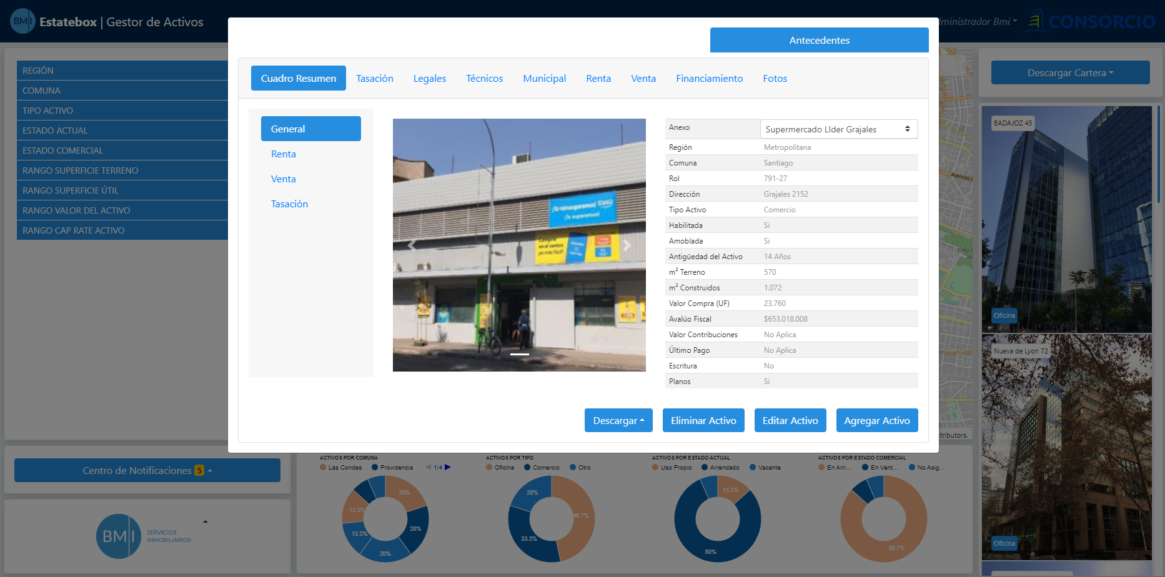This screenshot has width=1165, height=577.
Task: Click the previous page arrow in Activos por Comuna legend
Action: click(x=428, y=467)
